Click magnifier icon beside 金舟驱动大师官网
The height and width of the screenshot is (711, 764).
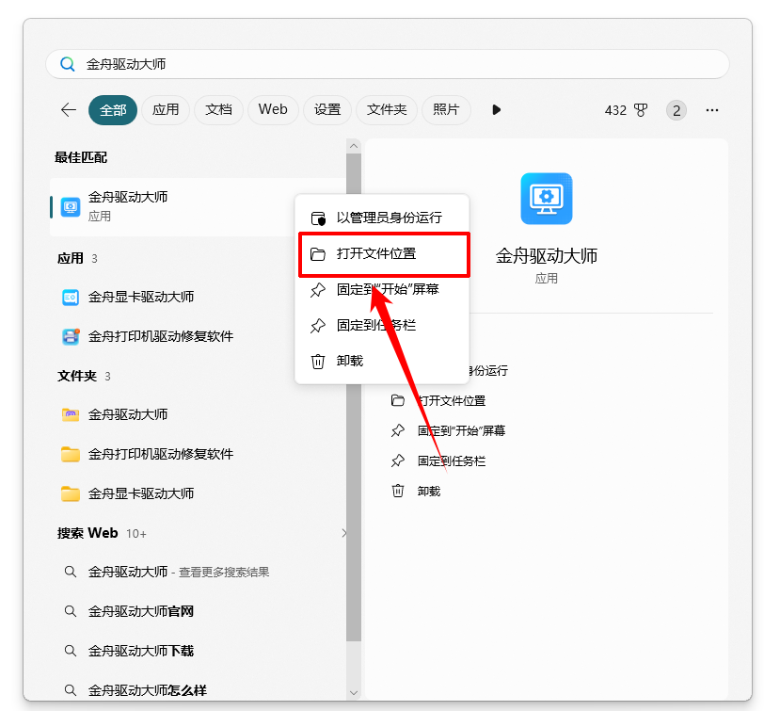coord(71,611)
